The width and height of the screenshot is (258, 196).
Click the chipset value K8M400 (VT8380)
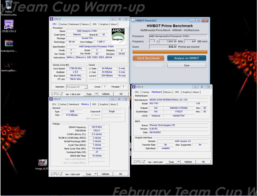point(179,108)
